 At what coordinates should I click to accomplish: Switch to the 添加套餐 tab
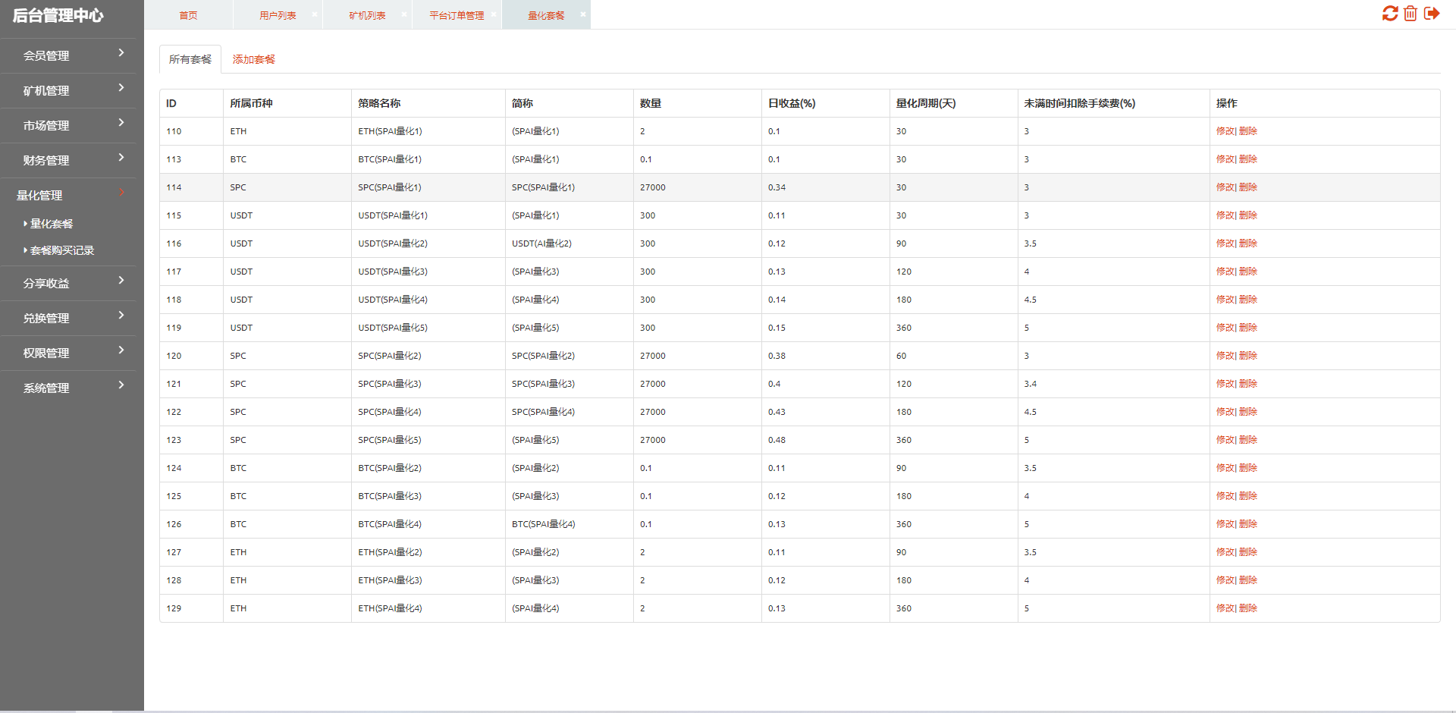pyautogui.click(x=253, y=59)
